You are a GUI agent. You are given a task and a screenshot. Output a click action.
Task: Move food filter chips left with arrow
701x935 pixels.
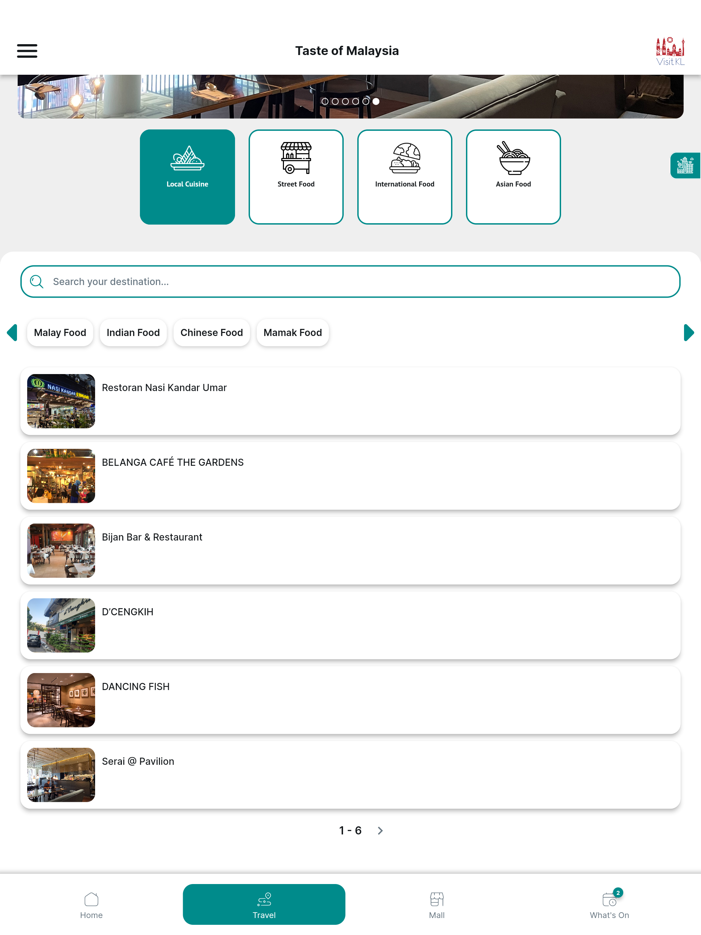(12, 333)
